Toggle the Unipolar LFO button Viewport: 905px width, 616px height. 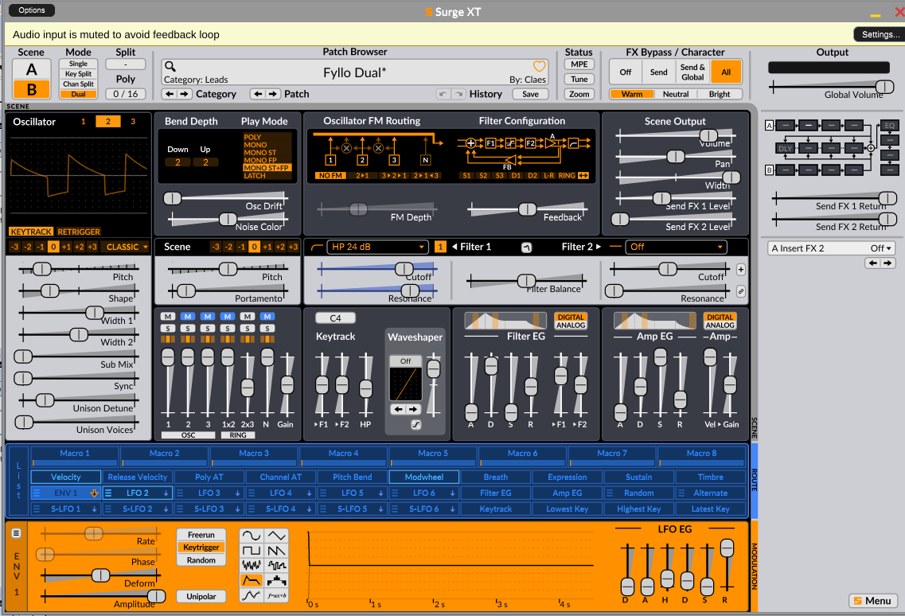(201, 596)
